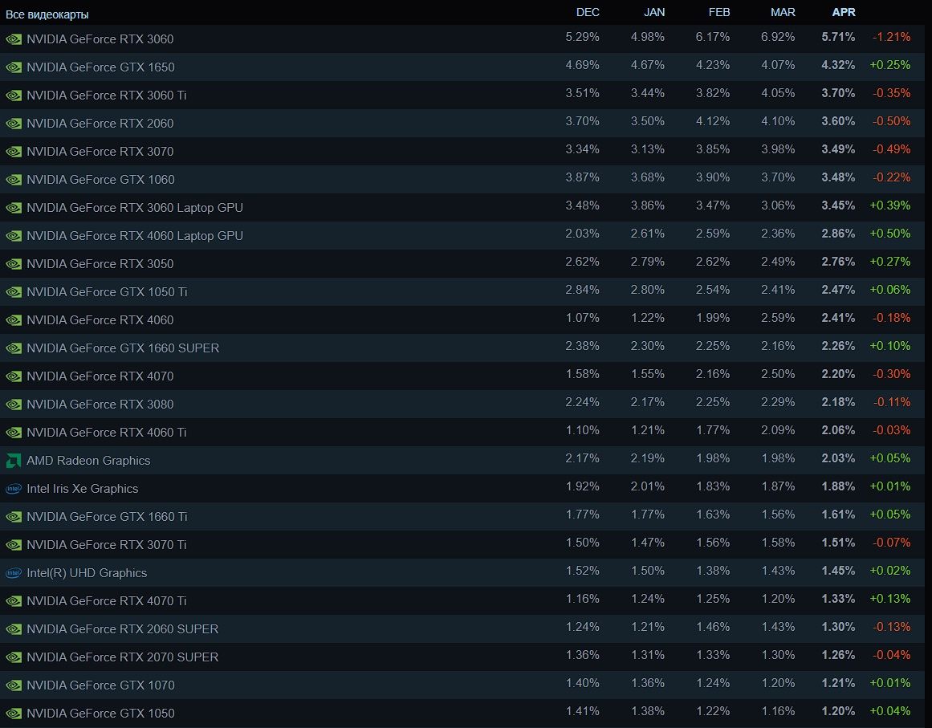Screen dimensions: 932x728
Task: Select the FEB column header
Action: [x=718, y=12]
